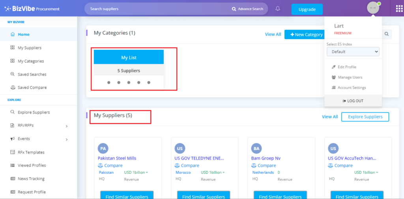This screenshot has height=199, width=404.
Task: Click the Upgrade button
Action: tap(307, 9)
